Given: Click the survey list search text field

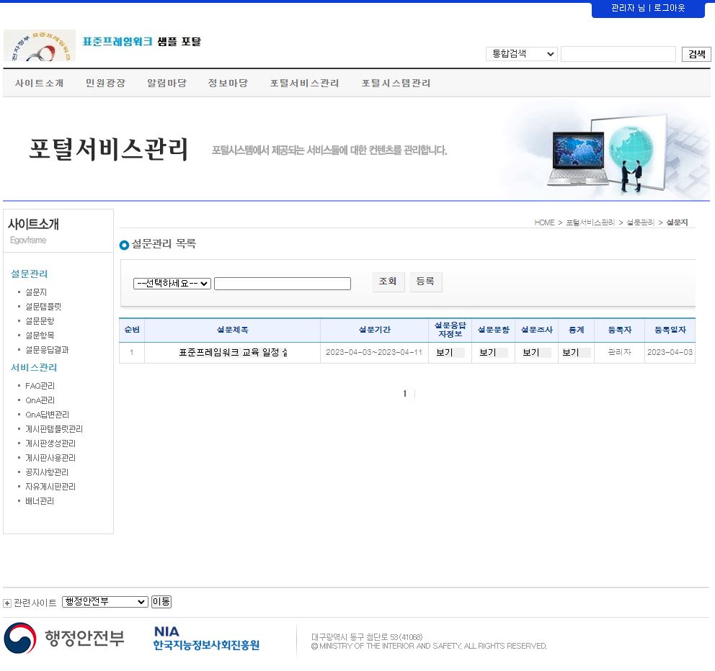Looking at the screenshot, I should pyautogui.click(x=282, y=284).
